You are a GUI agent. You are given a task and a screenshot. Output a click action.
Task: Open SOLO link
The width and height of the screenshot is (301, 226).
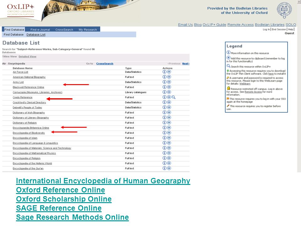pos(291,24)
